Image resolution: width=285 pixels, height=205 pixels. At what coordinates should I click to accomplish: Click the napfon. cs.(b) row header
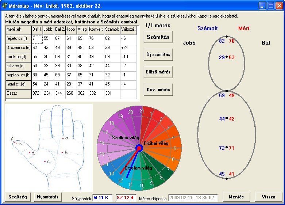[19, 76]
